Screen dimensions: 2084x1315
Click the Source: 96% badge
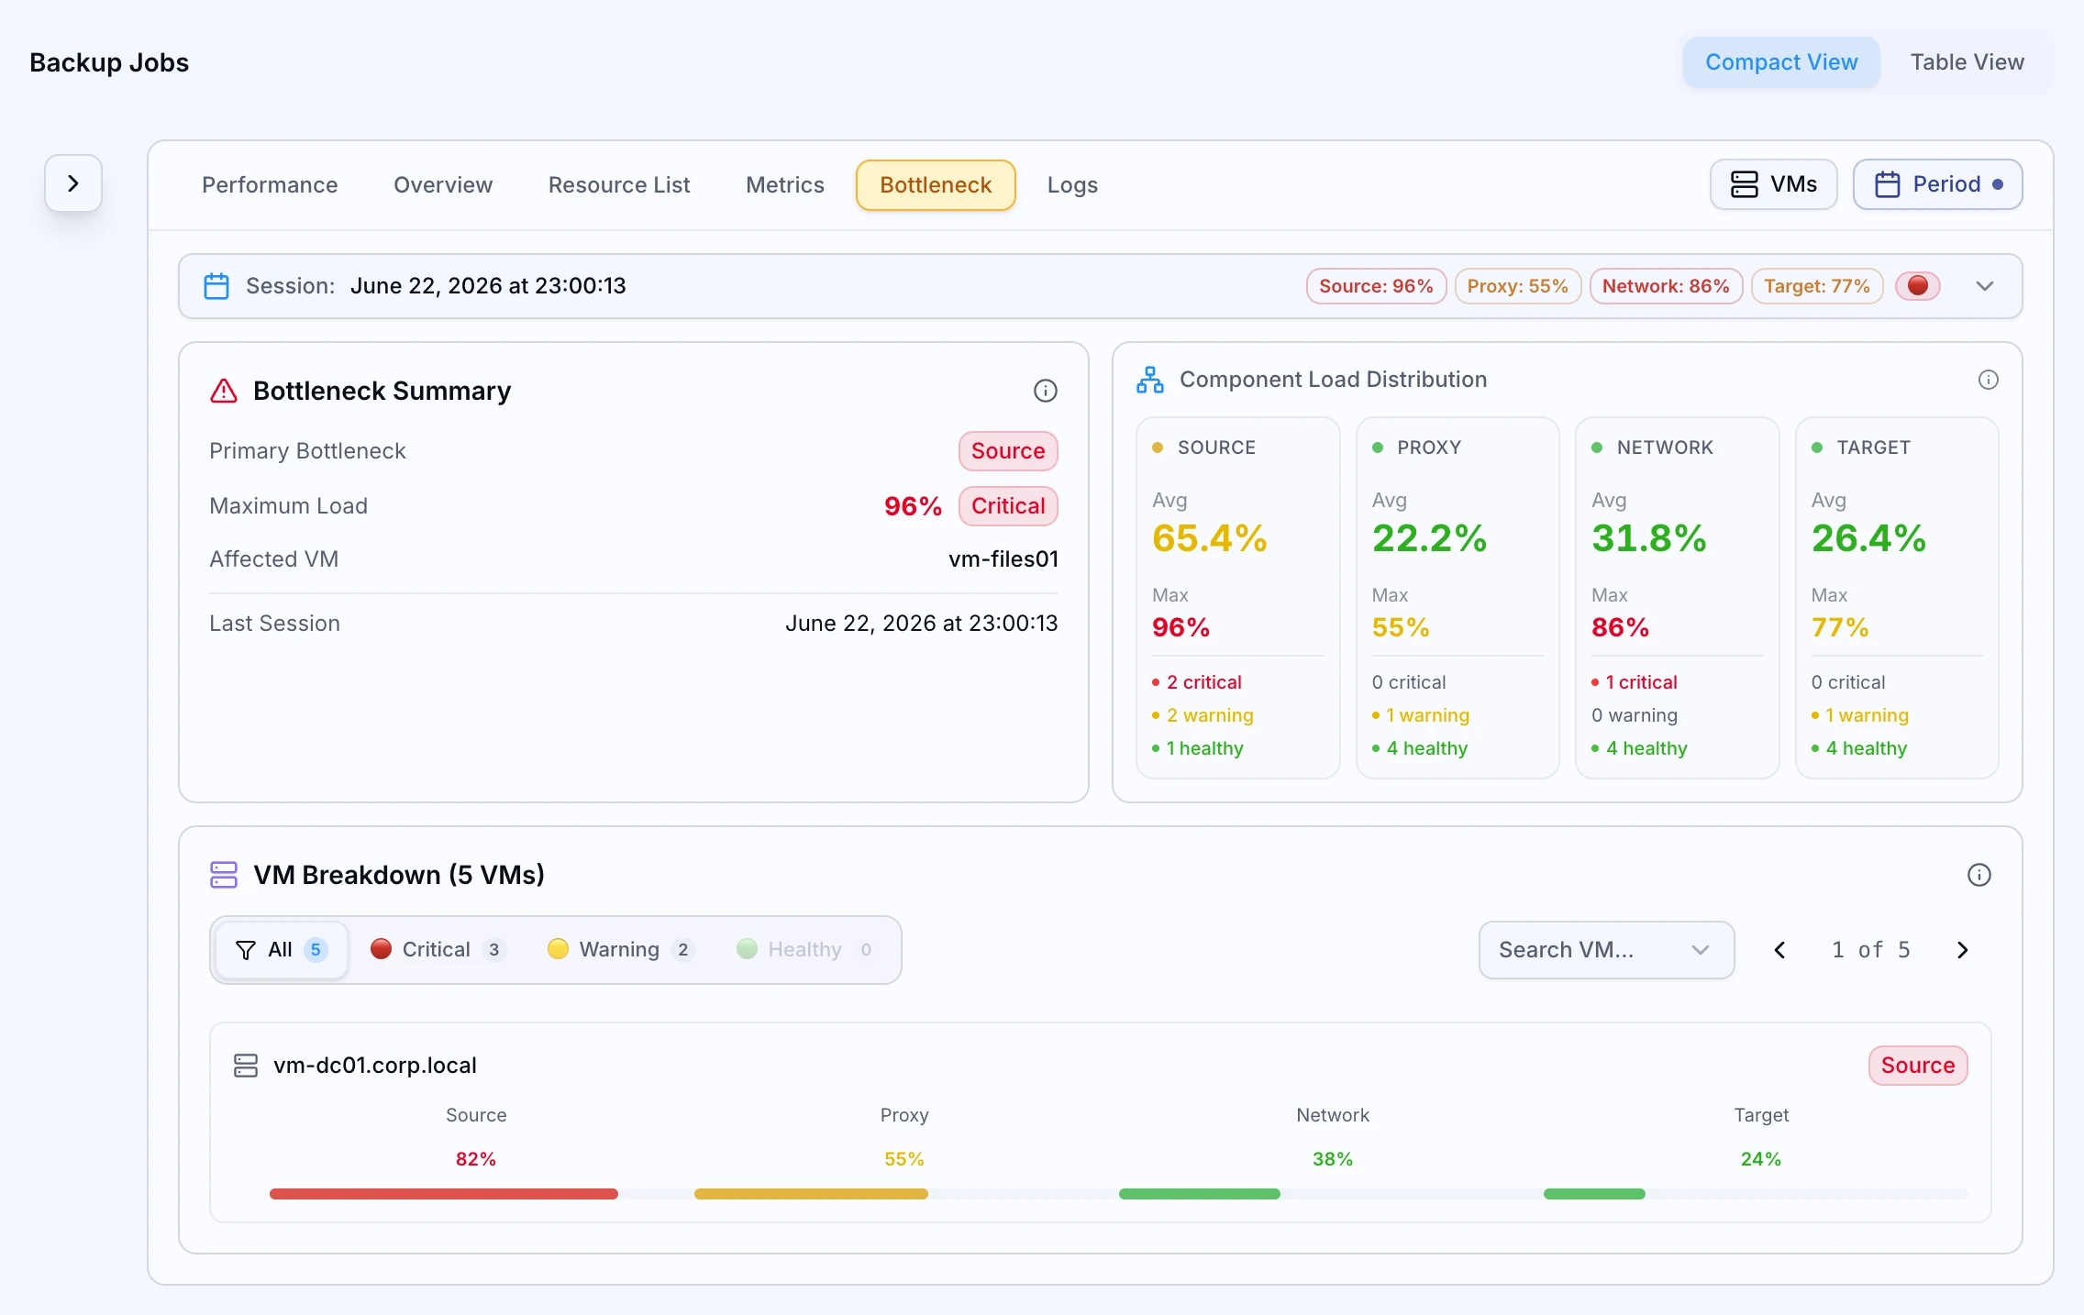pos(1376,286)
